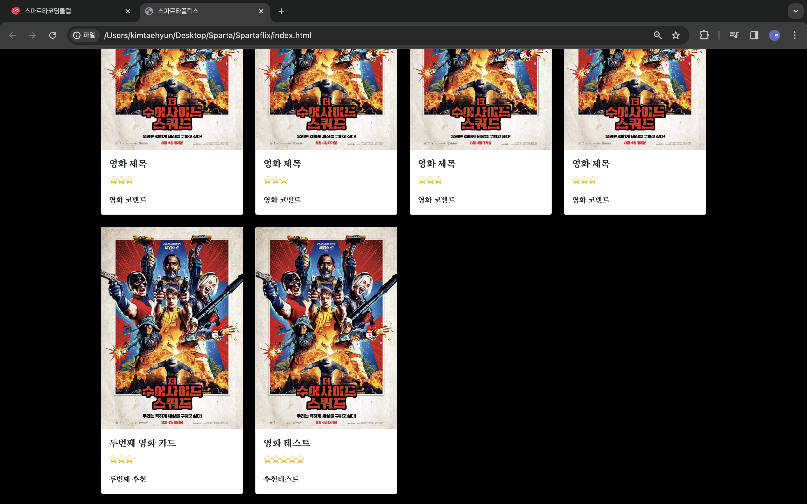Switch to the 스파르타코딩클럽 tab
The height and width of the screenshot is (504, 807).
(70, 11)
